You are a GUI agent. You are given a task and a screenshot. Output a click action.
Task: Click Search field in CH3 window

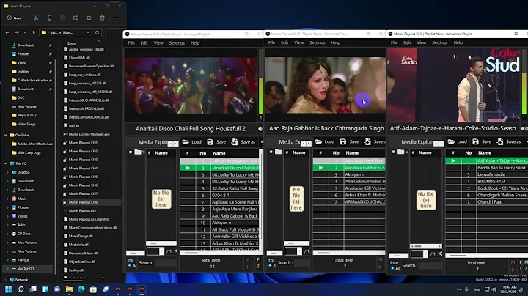tap(430, 266)
